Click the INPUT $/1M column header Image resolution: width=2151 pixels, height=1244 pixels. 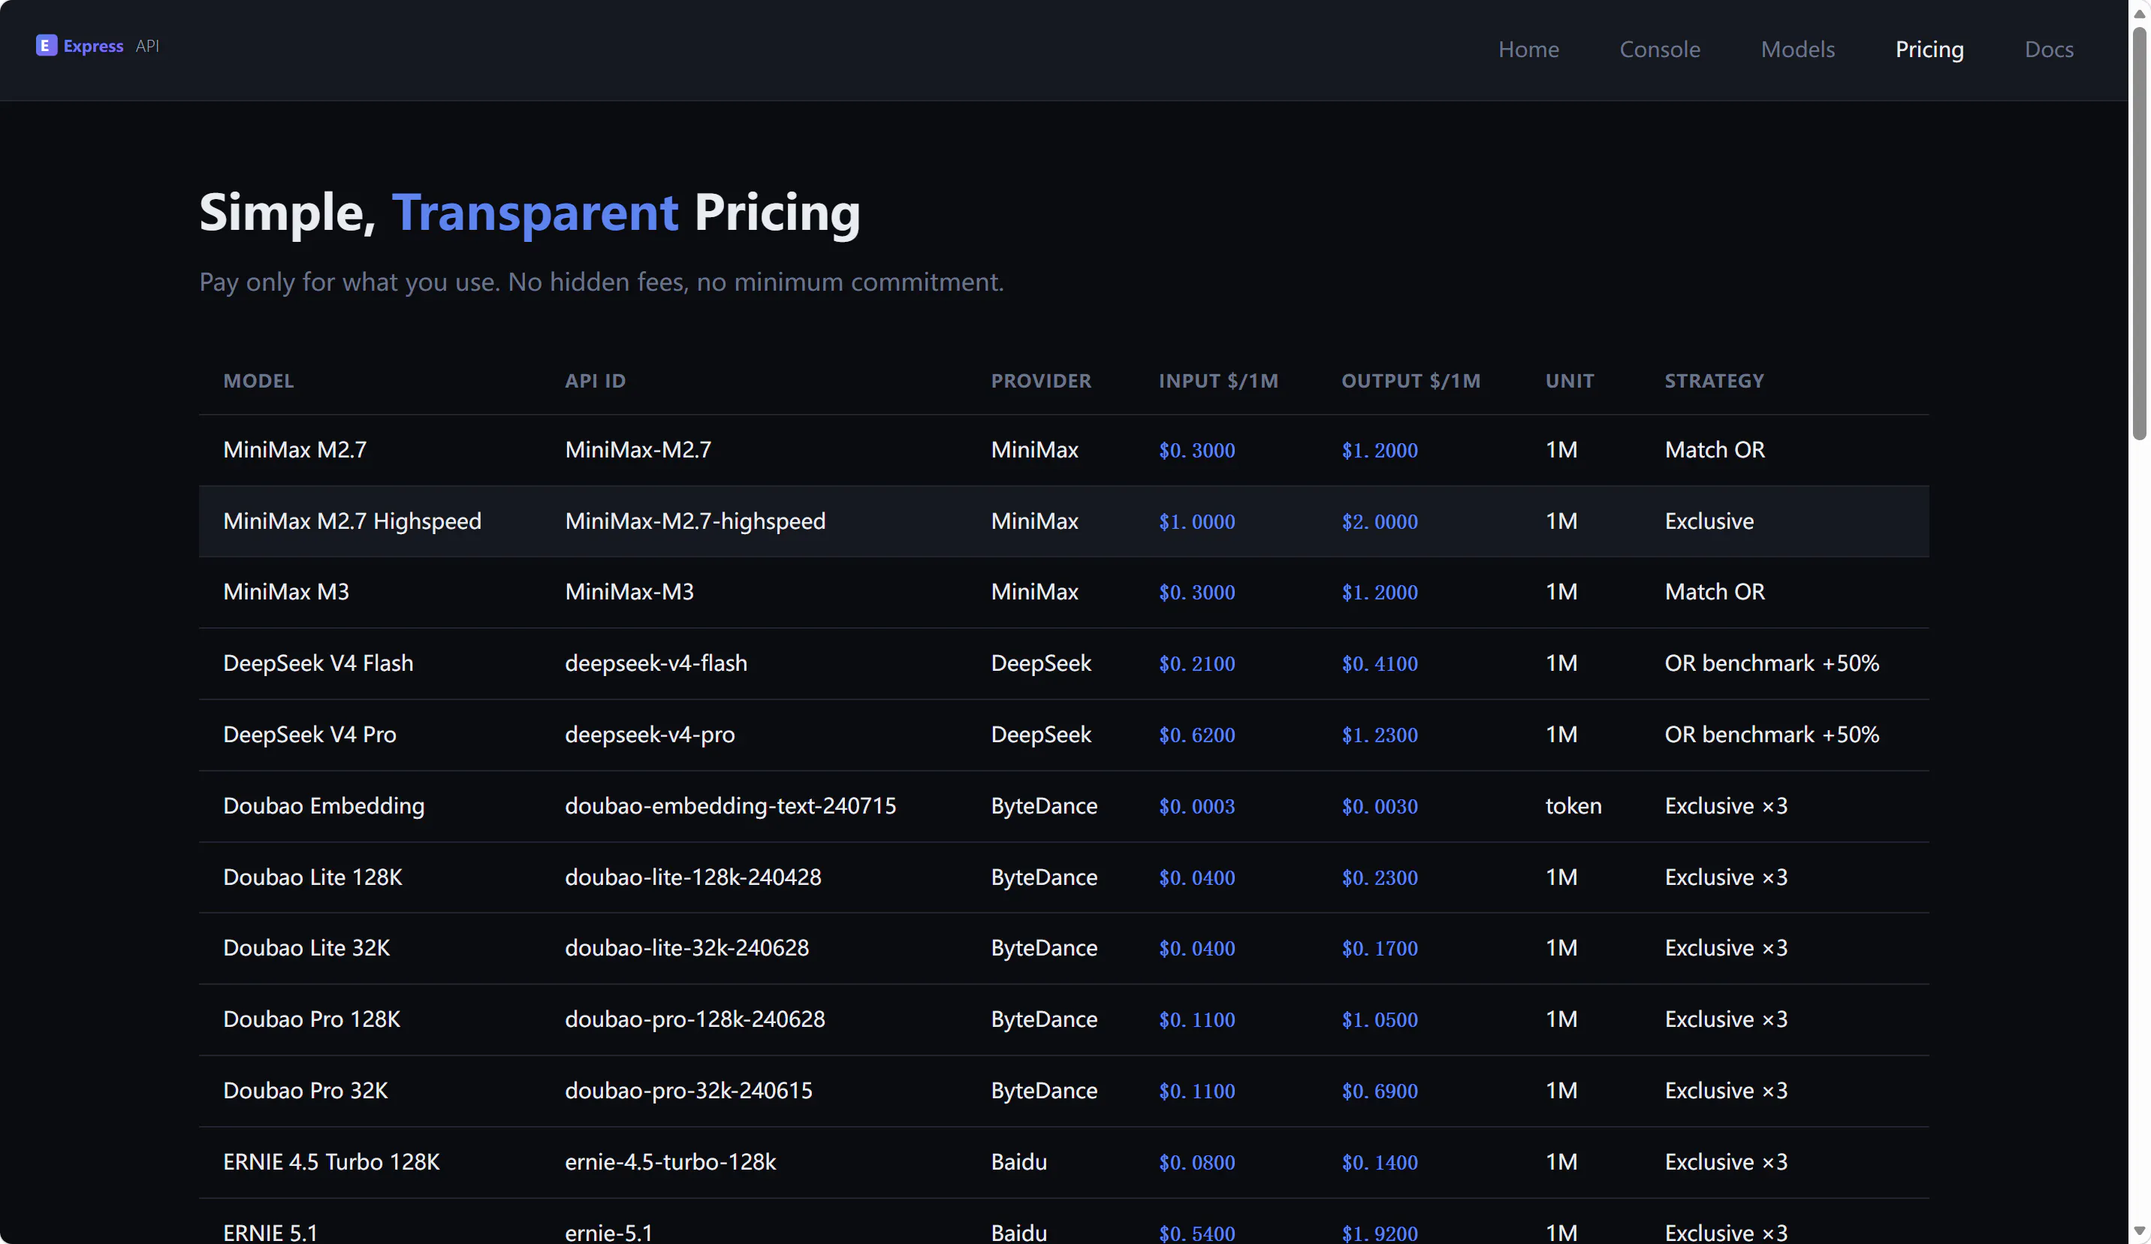1218,381
